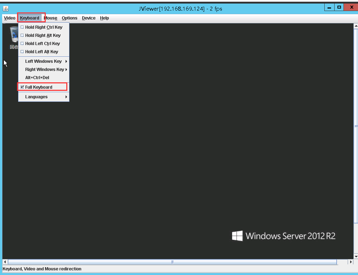Click vertical scrollbar down arrow
The width and height of the screenshot is (358, 275).
[x=356, y=256]
